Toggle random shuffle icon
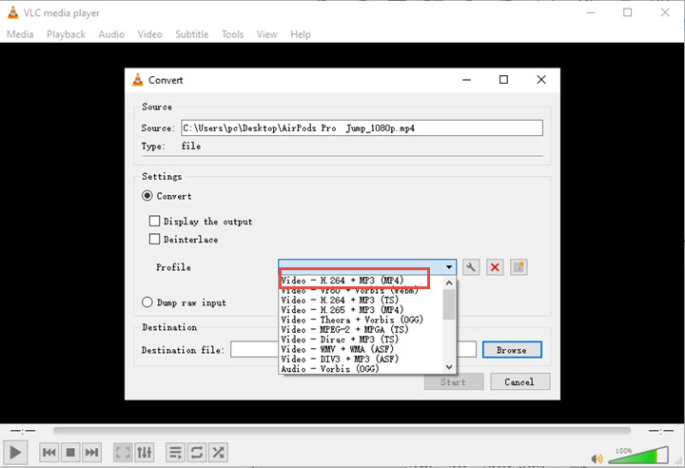The width and height of the screenshot is (685, 468). pos(218,452)
